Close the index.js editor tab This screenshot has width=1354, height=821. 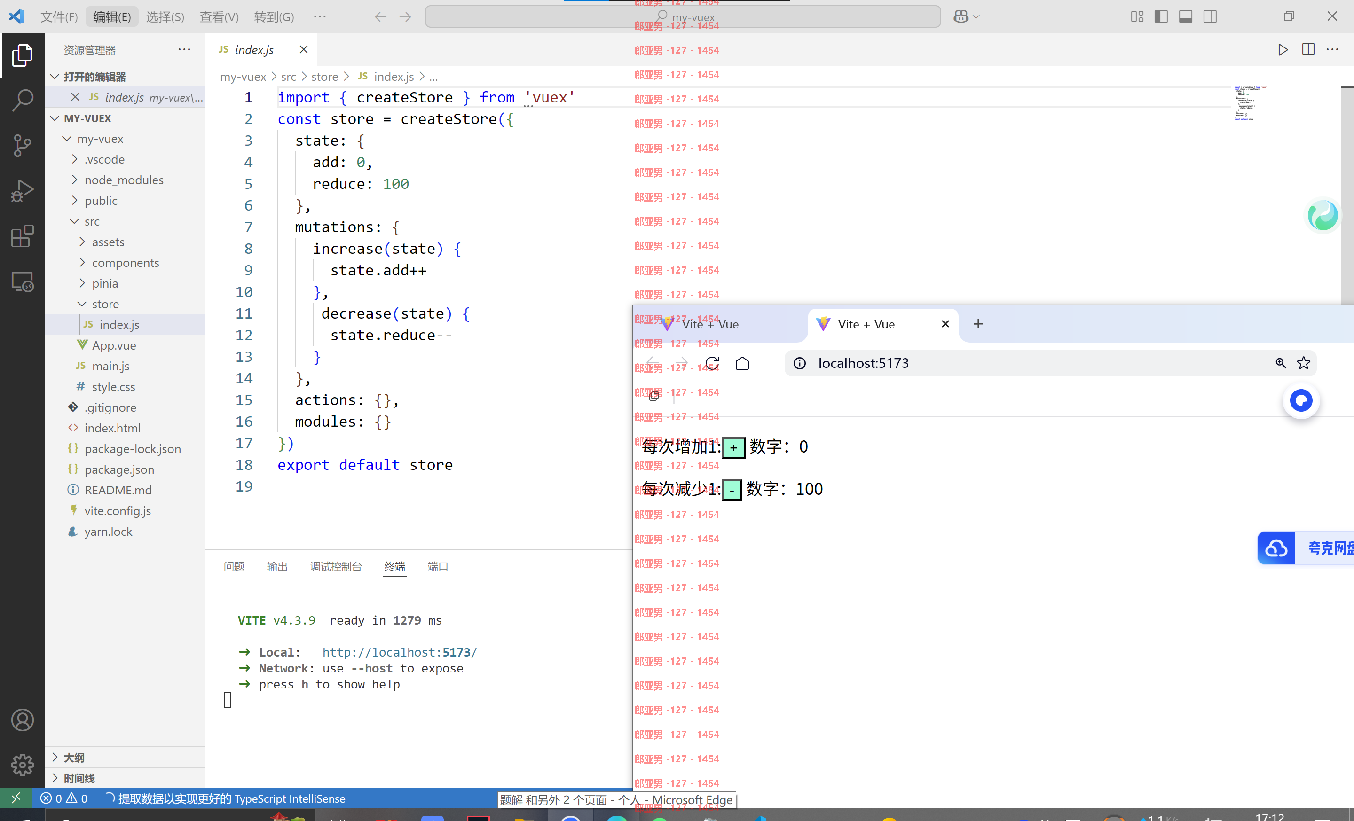303,49
